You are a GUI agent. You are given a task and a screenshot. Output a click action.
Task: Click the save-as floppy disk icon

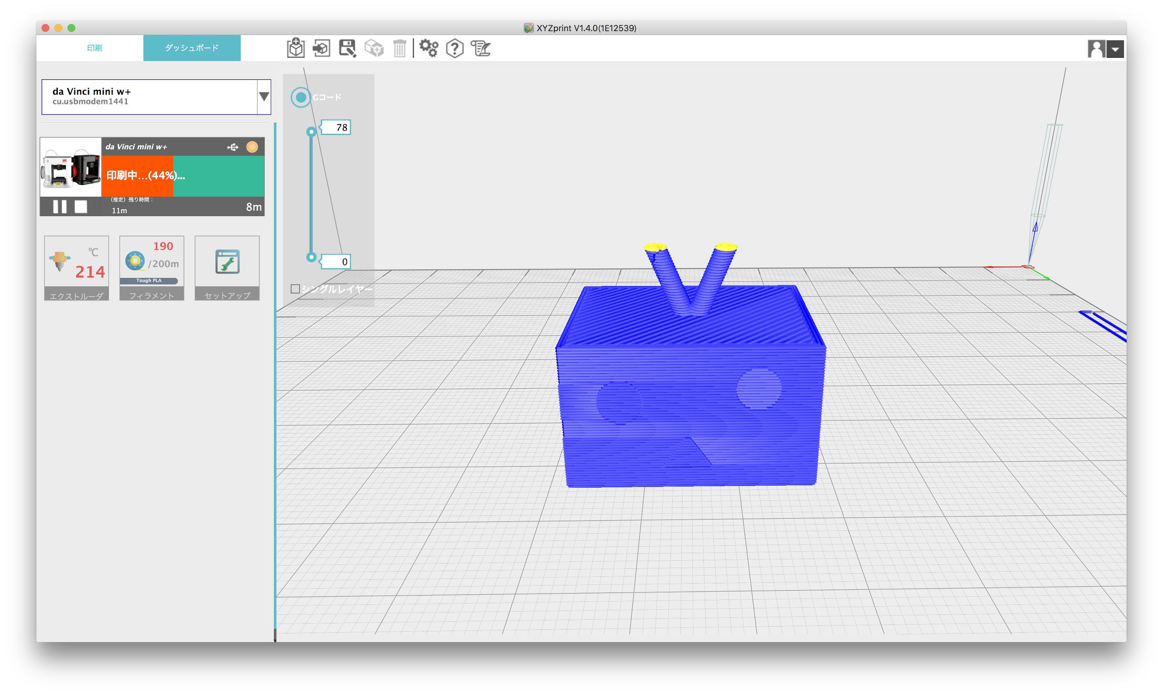tap(347, 48)
